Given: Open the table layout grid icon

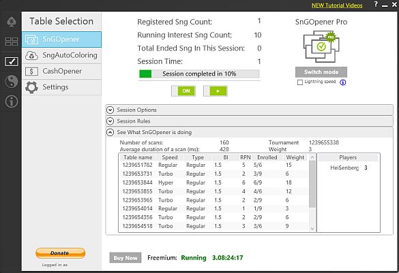Looking at the screenshot, I should click(x=12, y=42).
